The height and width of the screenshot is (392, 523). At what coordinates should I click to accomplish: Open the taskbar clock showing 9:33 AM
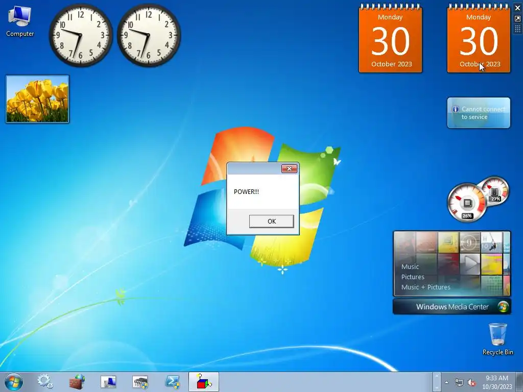496,382
